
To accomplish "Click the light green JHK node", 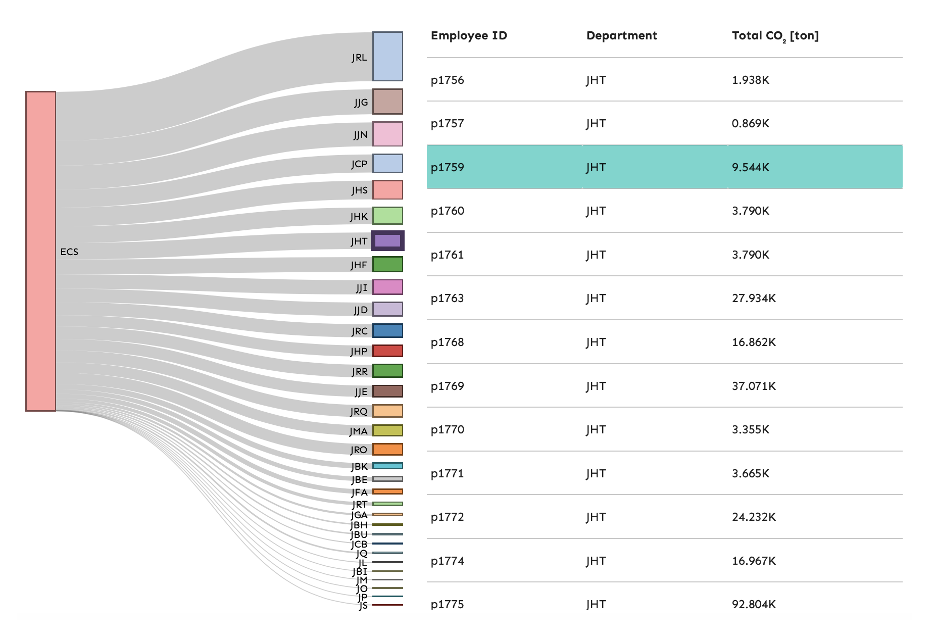I will point(387,216).
